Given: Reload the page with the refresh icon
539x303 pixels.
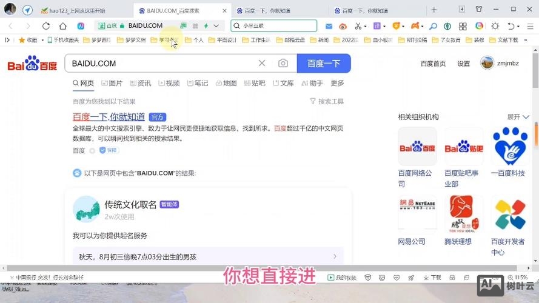Looking at the screenshot, I should tap(45, 26).
